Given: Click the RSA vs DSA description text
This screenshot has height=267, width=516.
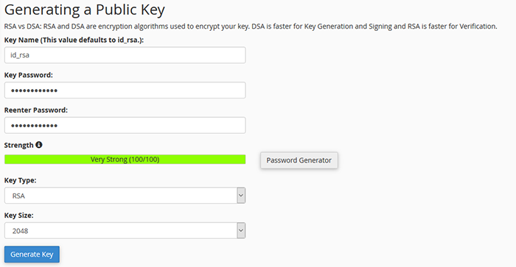Looking at the screenshot, I should coord(251,26).
